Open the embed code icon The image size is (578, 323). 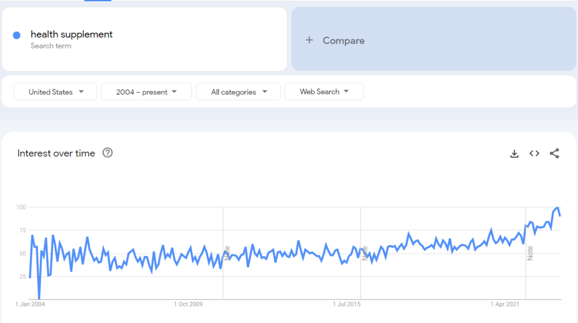(x=534, y=154)
